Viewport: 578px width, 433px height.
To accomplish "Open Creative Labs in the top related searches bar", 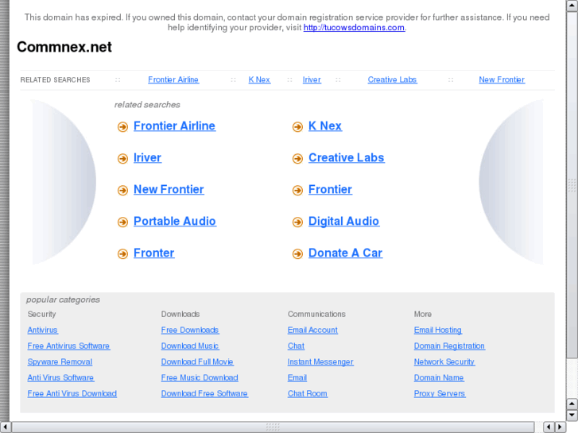I will pyautogui.click(x=392, y=79).
